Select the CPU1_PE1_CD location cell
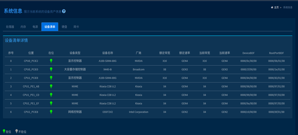 pos(31,95)
